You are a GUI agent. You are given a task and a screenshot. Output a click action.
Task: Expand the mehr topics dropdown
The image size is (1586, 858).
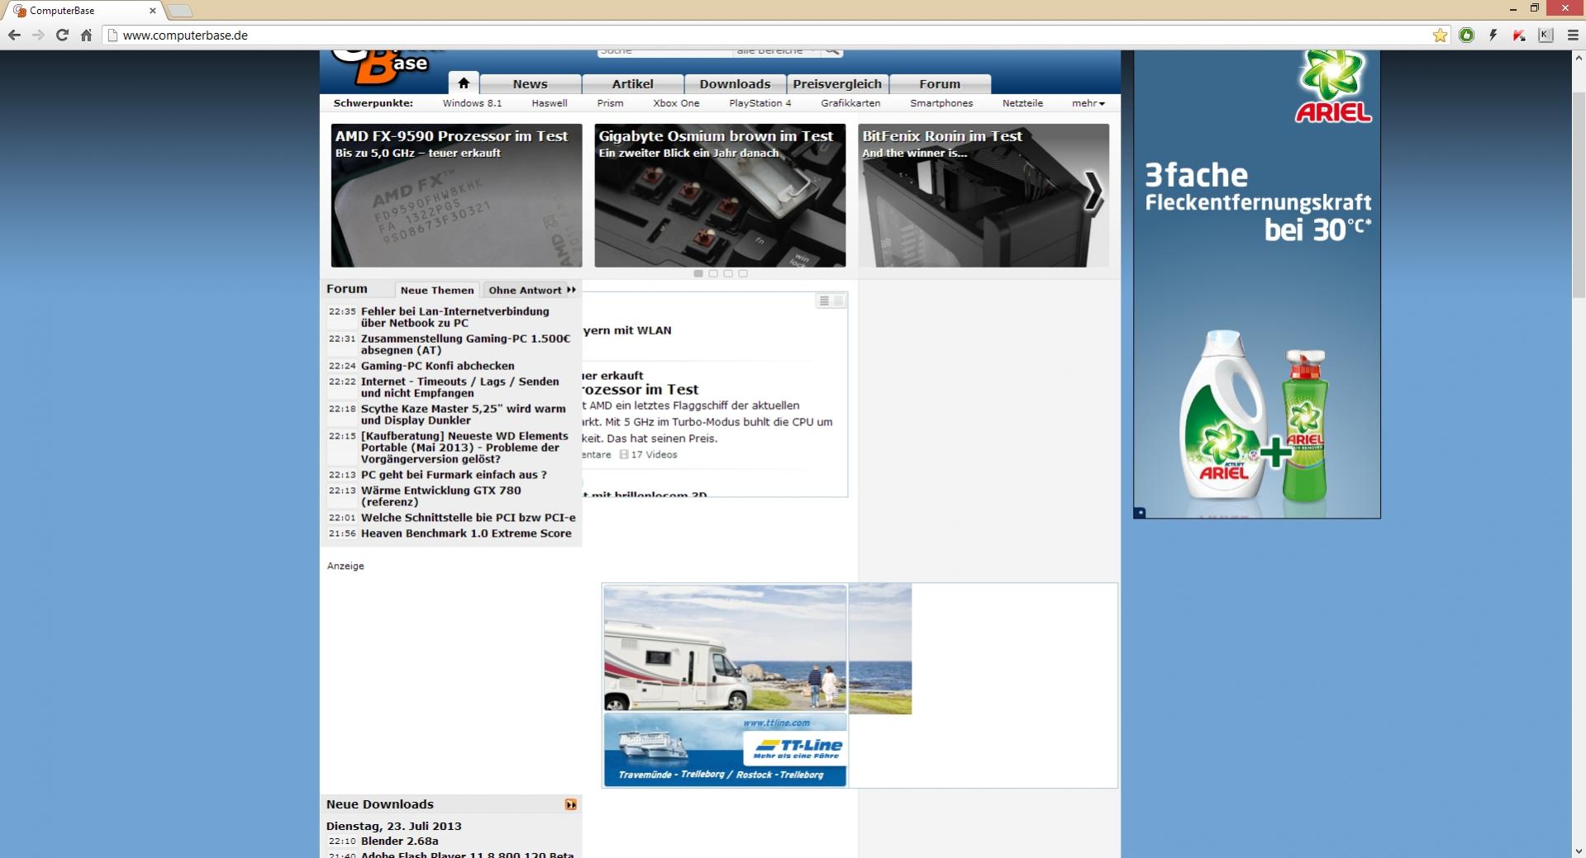click(1088, 103)
